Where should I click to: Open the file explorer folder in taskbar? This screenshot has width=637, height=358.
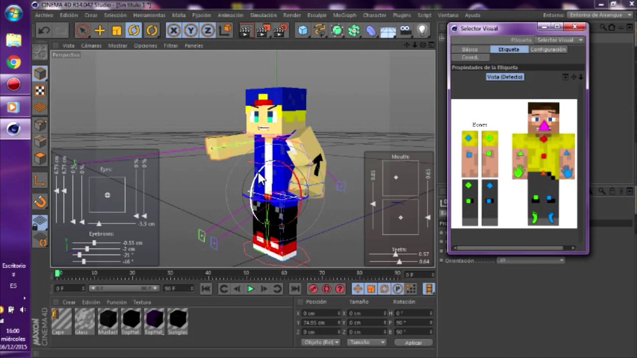13,40
